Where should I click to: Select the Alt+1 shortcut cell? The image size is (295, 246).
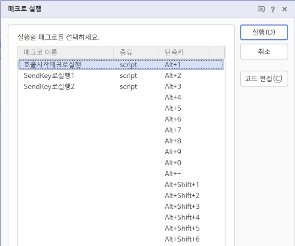pyautogui.click(x=173, y=65)
